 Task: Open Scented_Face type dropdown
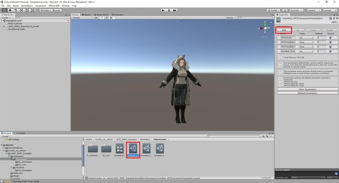[x=306, y=51]
